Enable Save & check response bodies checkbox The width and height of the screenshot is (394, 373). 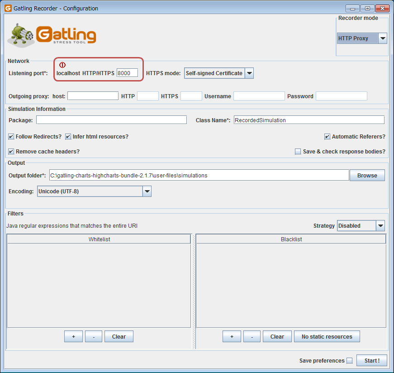click(x=298, y=151)
